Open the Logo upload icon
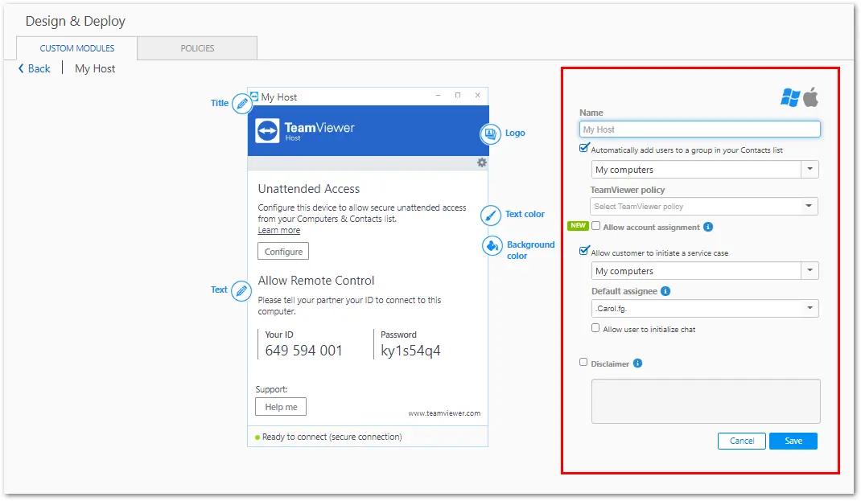 (x=490, y=133)
